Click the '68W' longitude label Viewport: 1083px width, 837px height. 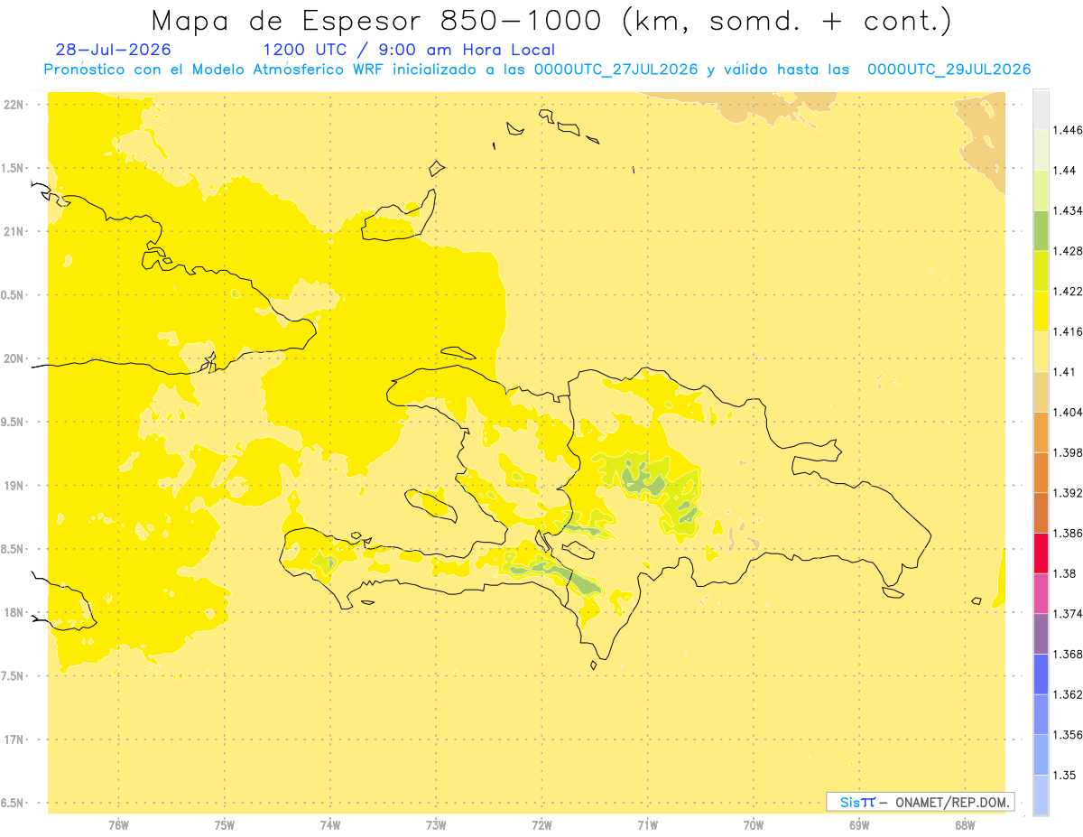point(965,825)
